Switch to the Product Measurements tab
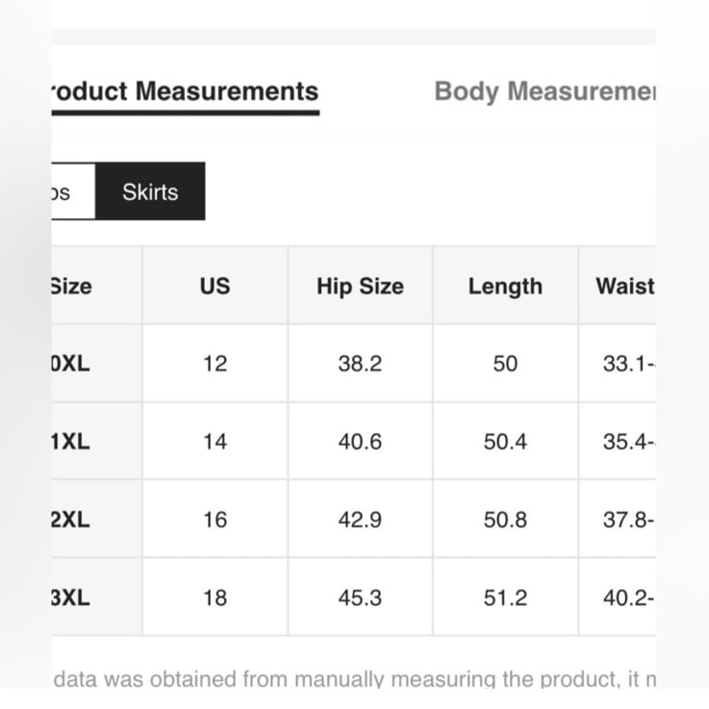 tap(186, 91)
